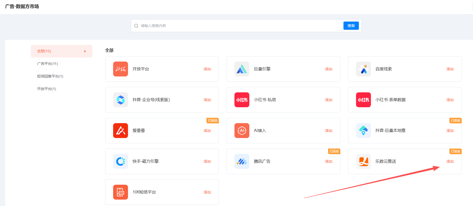Click 添加 for 乐数云推送

(x=450, y=161)
